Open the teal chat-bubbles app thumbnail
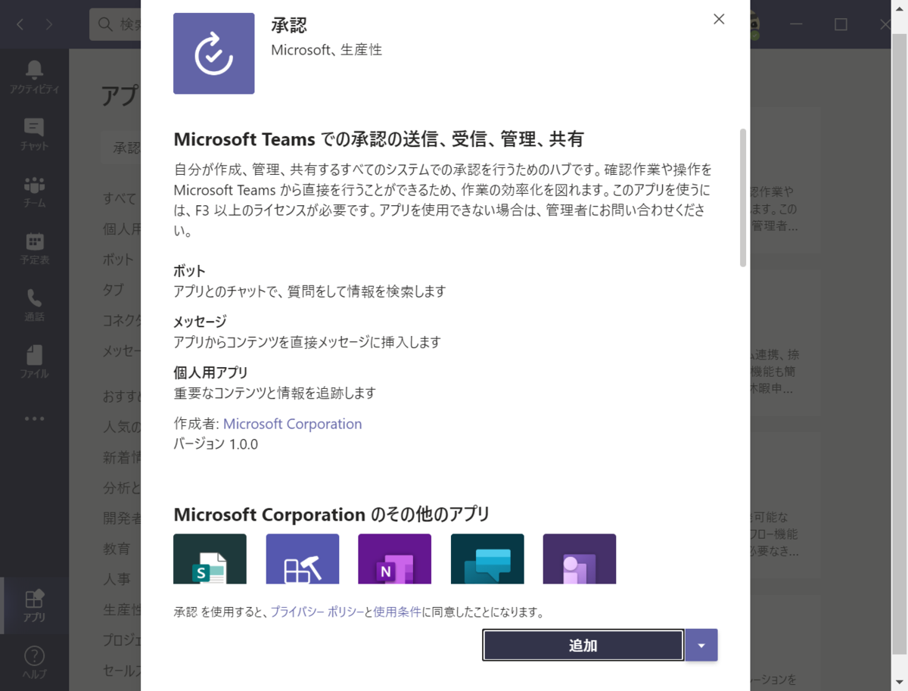The height and width of the screenshot is (691, 908). coord(487,559)
